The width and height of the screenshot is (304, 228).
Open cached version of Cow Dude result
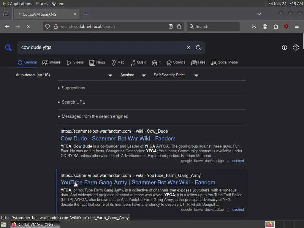coord(238,161)
